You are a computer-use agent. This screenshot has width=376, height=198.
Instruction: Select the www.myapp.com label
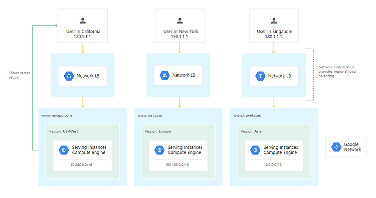(x=57, y=115)
